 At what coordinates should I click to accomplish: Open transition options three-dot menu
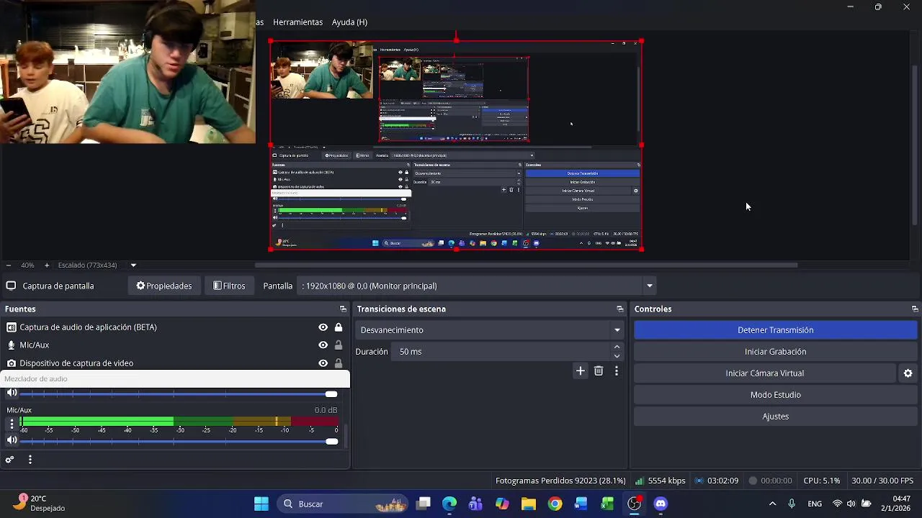click(617, 371)
